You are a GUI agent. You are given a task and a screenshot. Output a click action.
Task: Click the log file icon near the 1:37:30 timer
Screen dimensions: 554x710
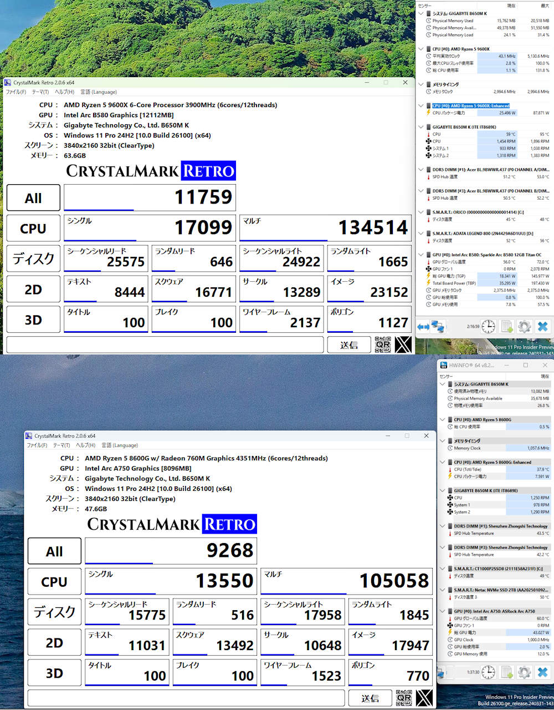click(x=507, y=672)
